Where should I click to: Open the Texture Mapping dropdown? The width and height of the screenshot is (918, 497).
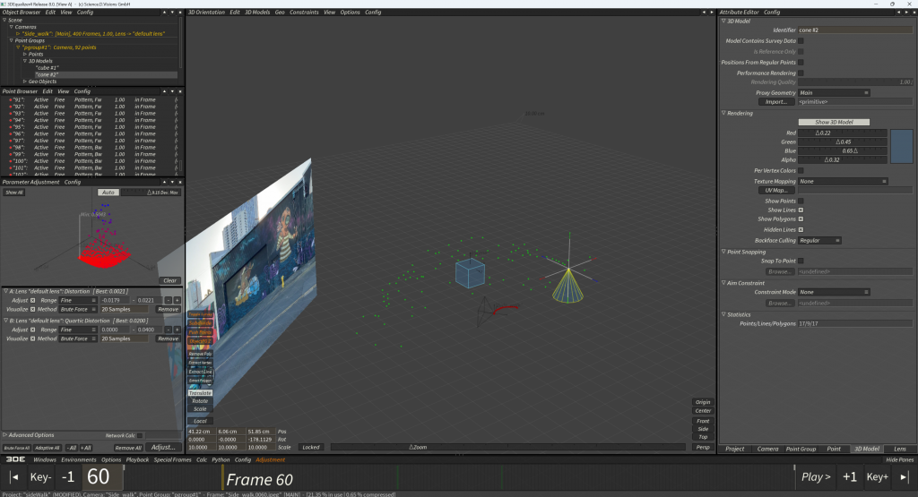point(843,181)
